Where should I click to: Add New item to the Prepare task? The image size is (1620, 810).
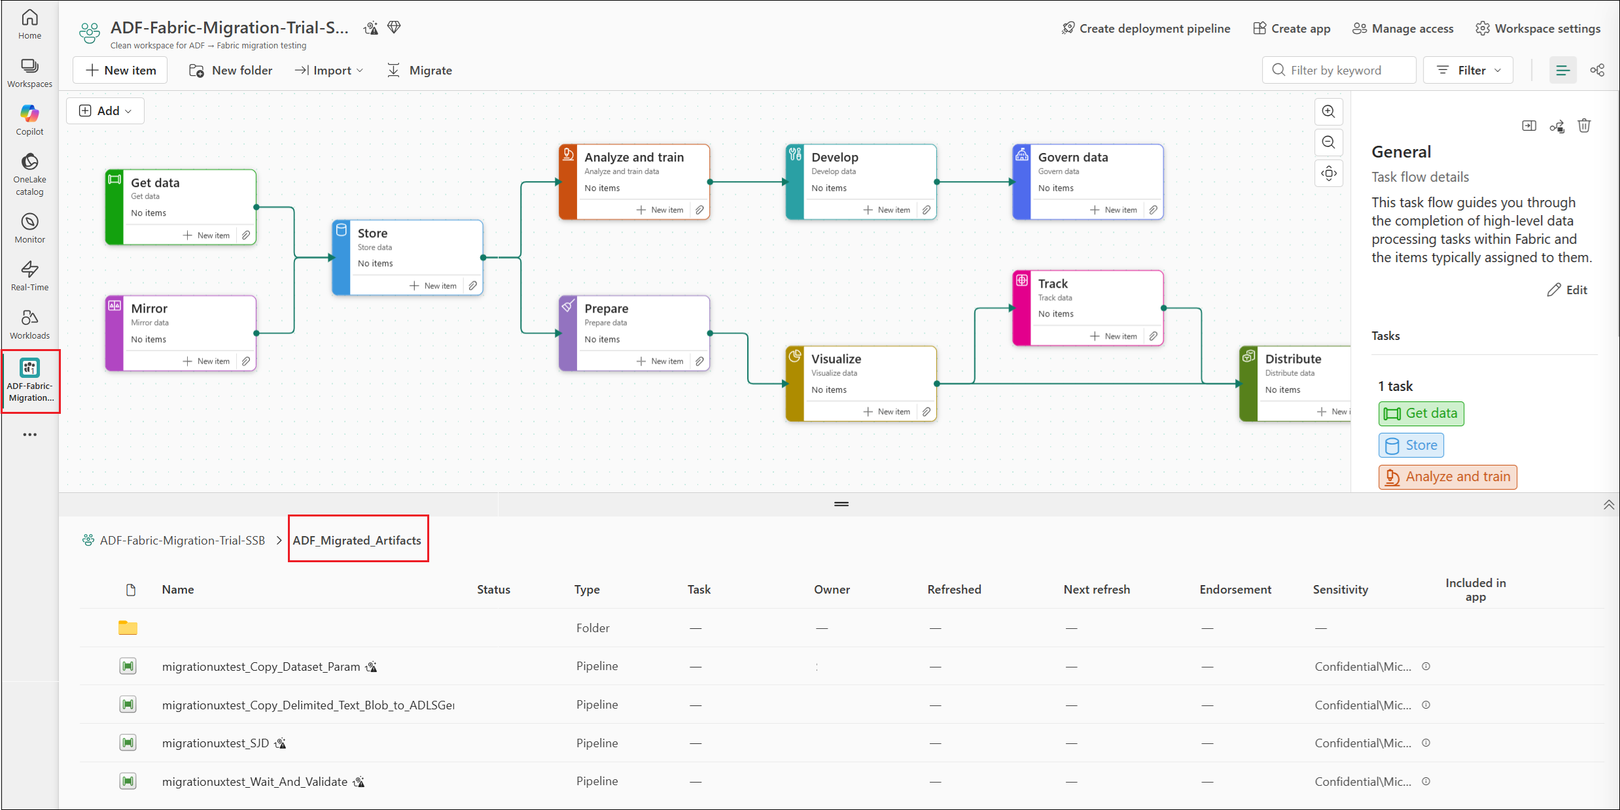tap(660, 362)
